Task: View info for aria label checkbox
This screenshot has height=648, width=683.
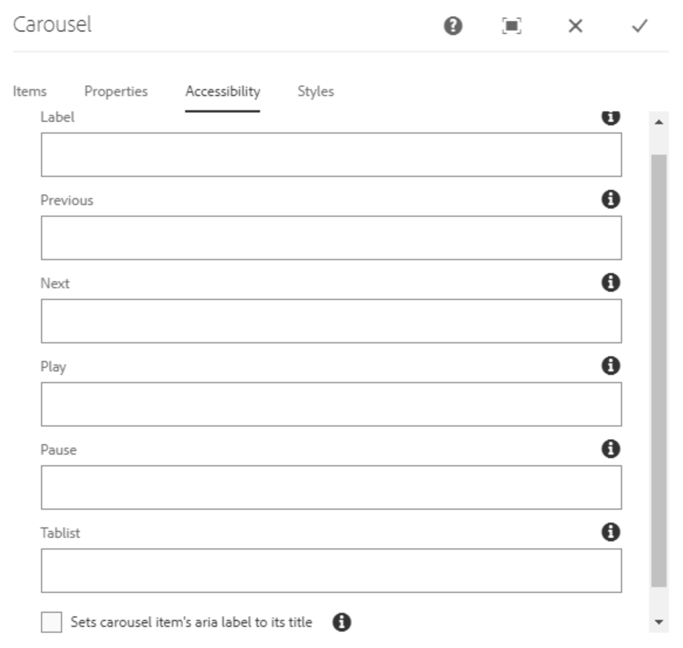Action: click(x=342, y=622)
